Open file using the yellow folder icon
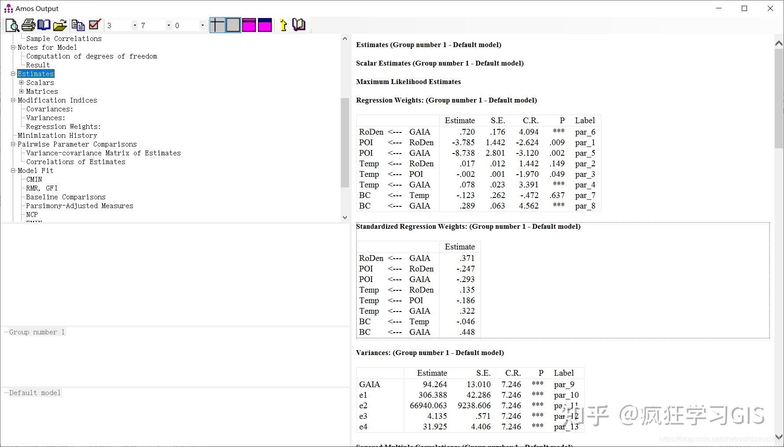Screen dimensions: 784x447 [x=60, y=25]
